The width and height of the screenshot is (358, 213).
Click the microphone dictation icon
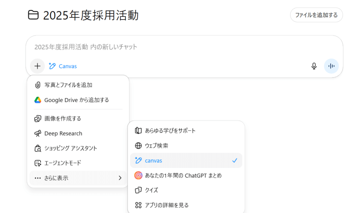[314, 66]
